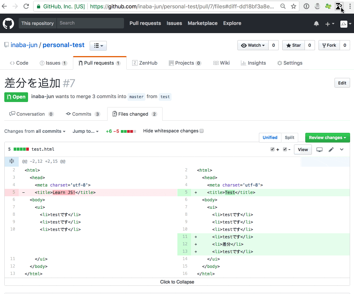The image size is (354, 294).
Task: Toggle the Hide whitespace changes checkbox
Action: 202,130
